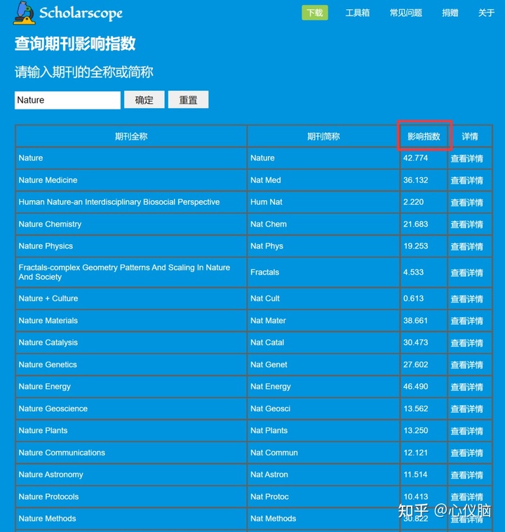This screenshot has width=505, height=532.
Task: Click the 重置 reset button
Action: [x=188, y=100]
